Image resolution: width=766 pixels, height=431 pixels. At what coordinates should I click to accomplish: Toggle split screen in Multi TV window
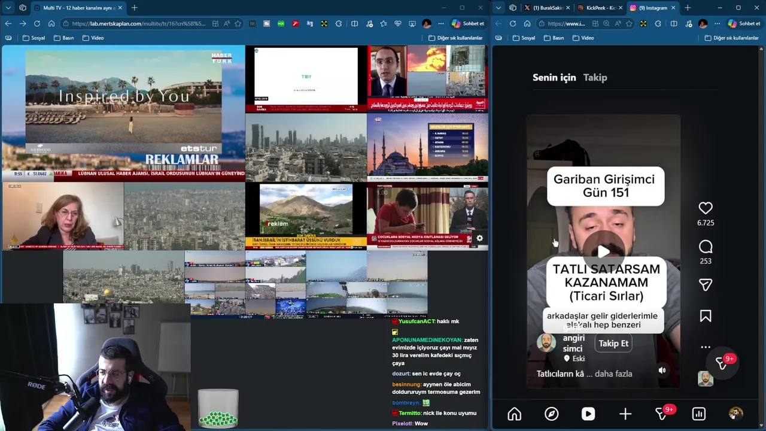(x=354, y=23)
